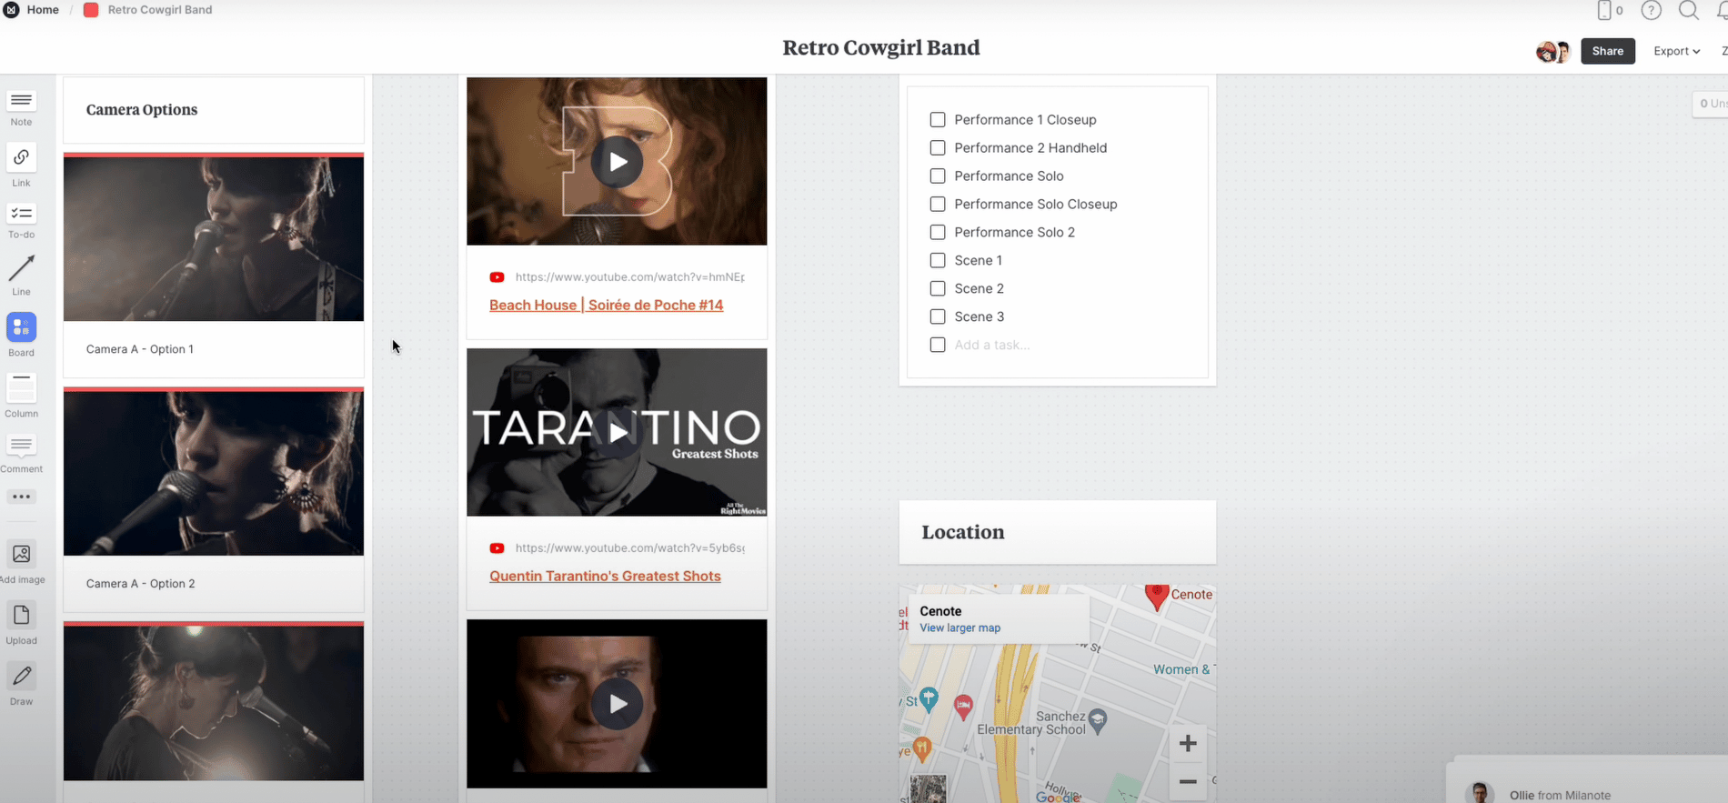The width and height of the screenshot is (1728, 803).
Task: Check the Performance 1 Closeup task
Action: [938, 120]
